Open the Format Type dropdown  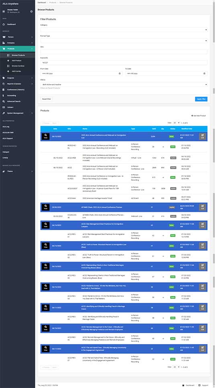pyautogui.click(x=124, y=41)
